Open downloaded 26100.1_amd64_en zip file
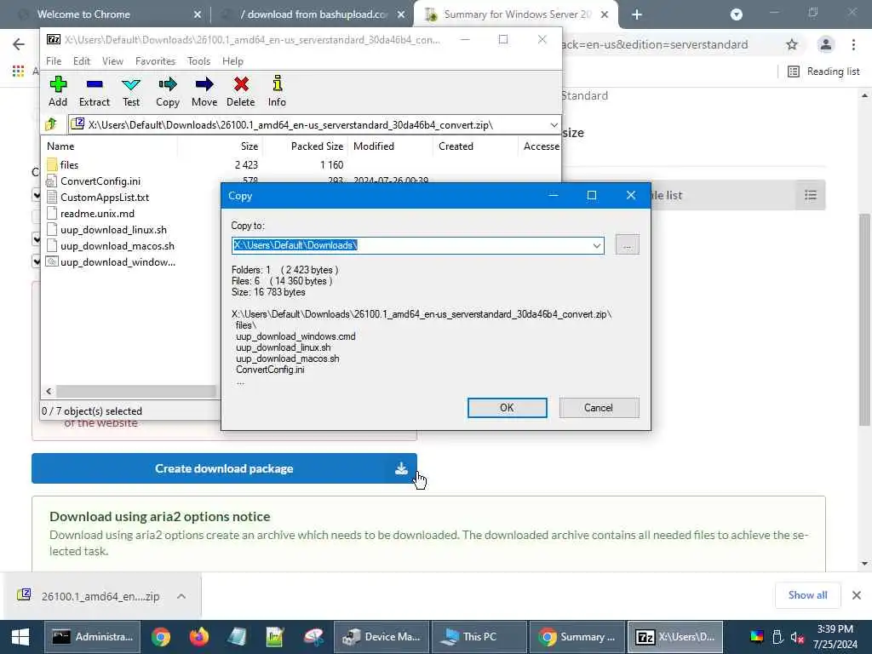This screenshot has width=872, height=654. click(x=88, y=596)
